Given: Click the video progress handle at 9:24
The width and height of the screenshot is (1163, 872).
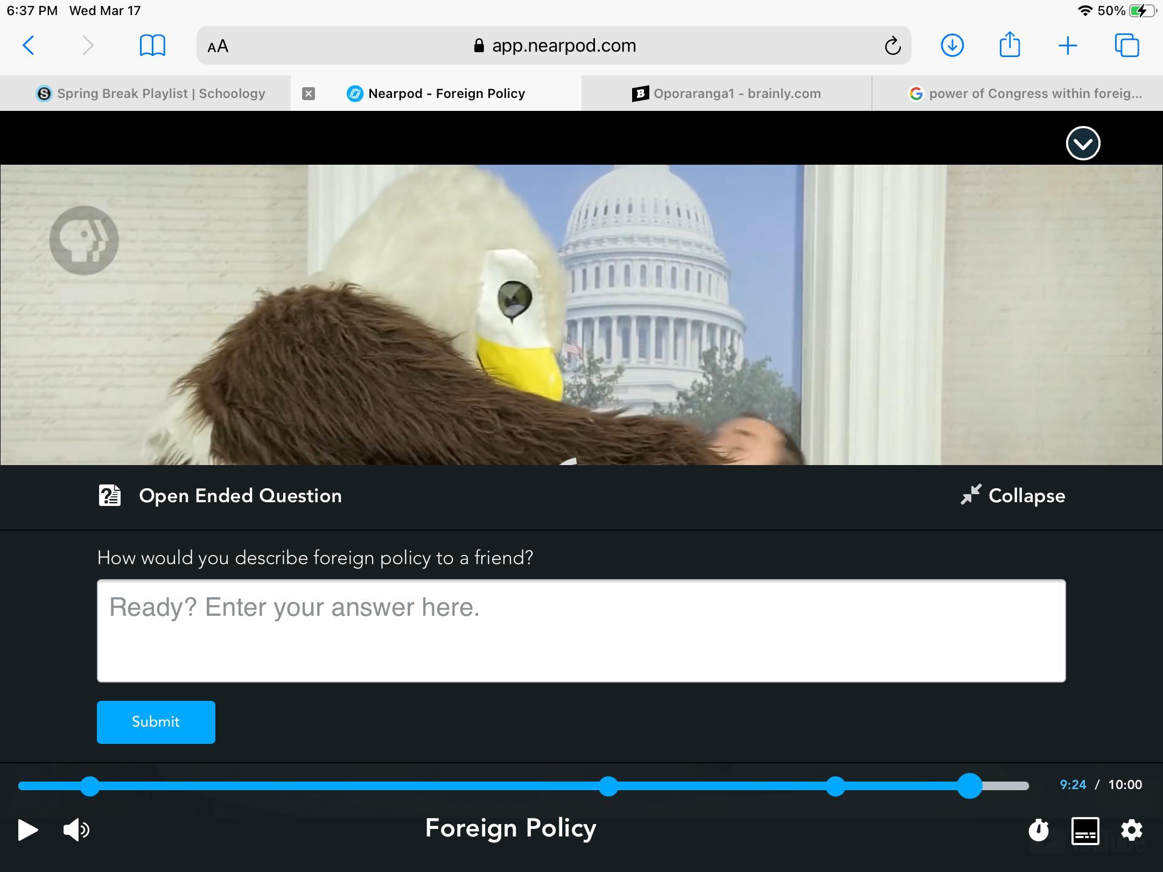Looking at the screenshot, I should [x=970, y=786].
